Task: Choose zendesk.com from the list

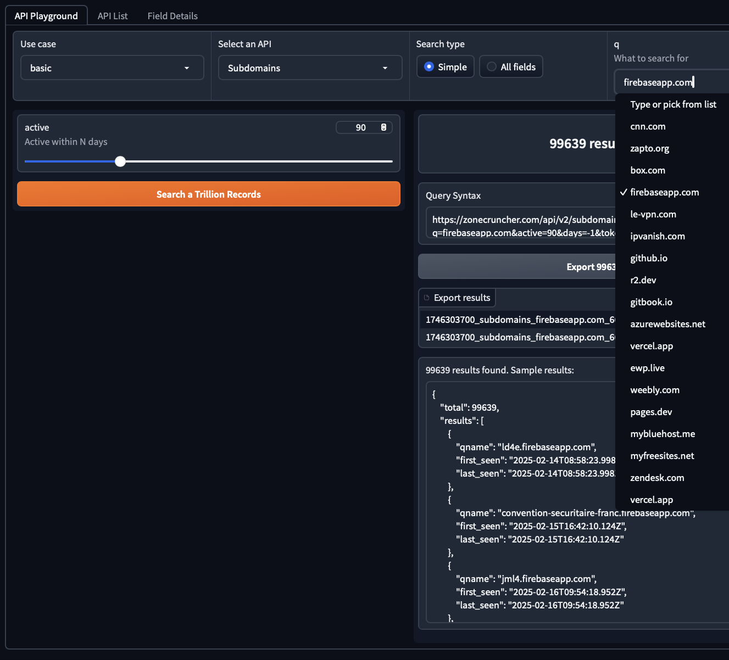Action: (672, 478)
